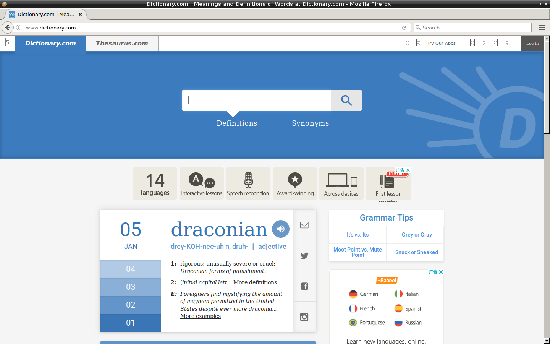The image size is (550, 344).
Task: Select German in Babbel ad
Action: pos(364,294)
